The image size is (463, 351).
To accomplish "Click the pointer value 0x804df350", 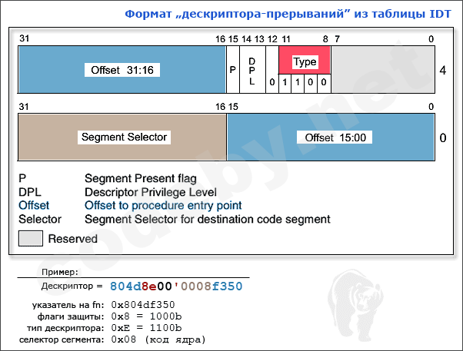I will [x=143, y=305].
